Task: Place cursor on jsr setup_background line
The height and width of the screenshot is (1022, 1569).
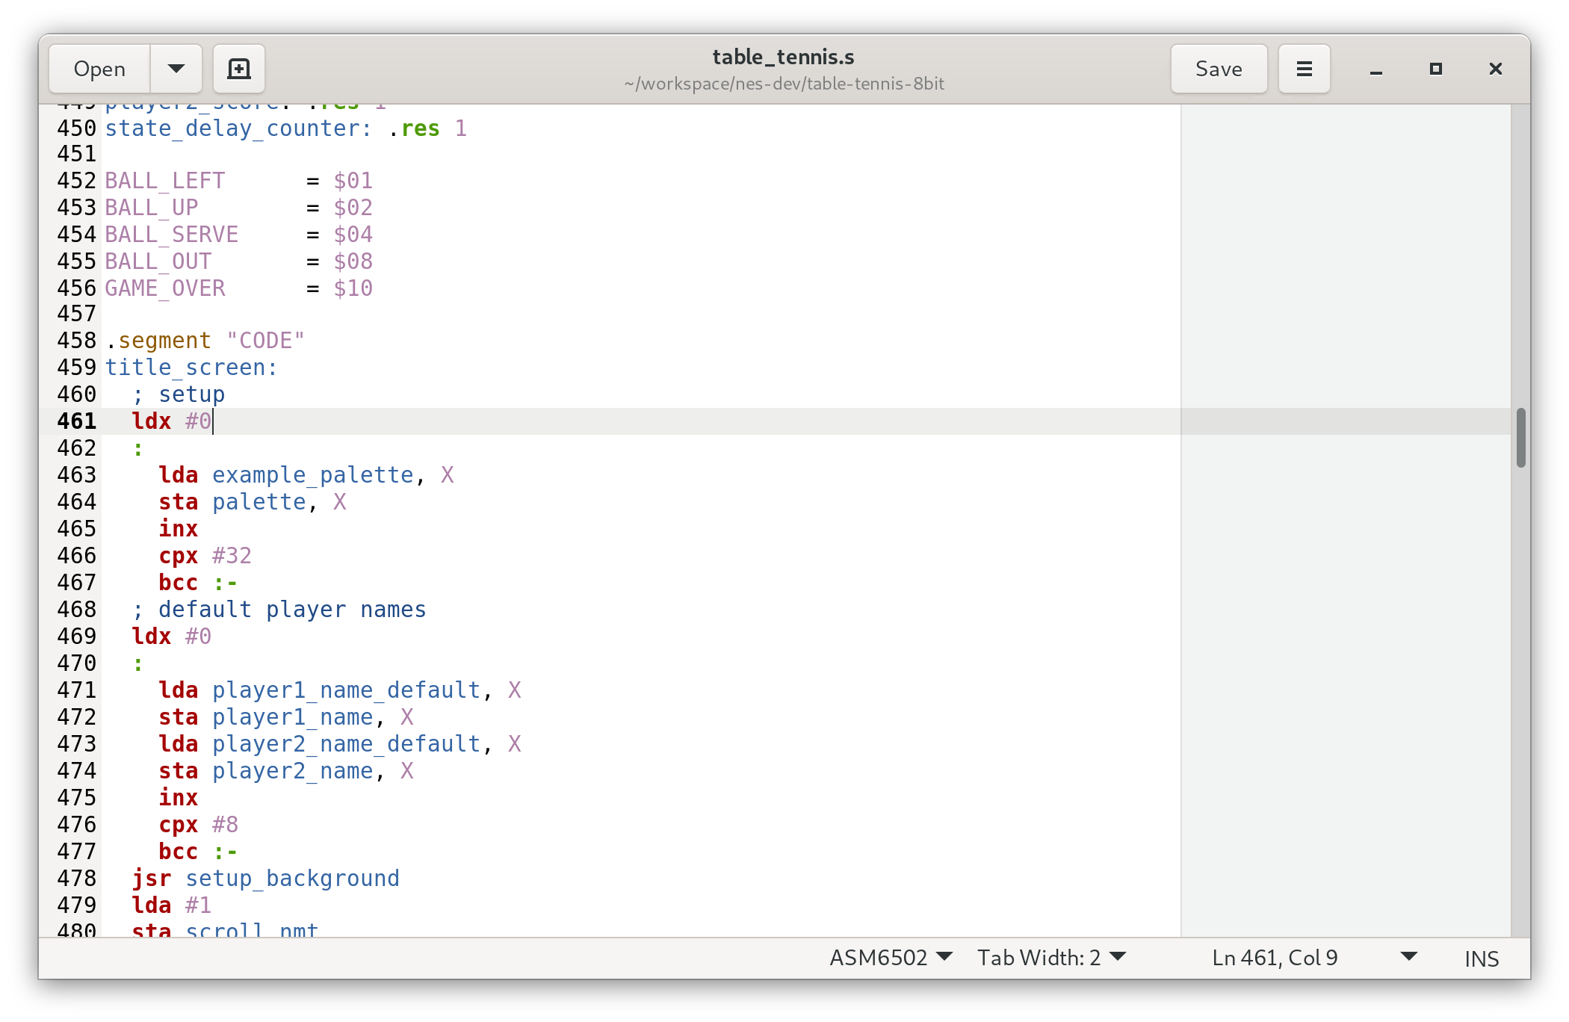Action: [x=291, y=879]
